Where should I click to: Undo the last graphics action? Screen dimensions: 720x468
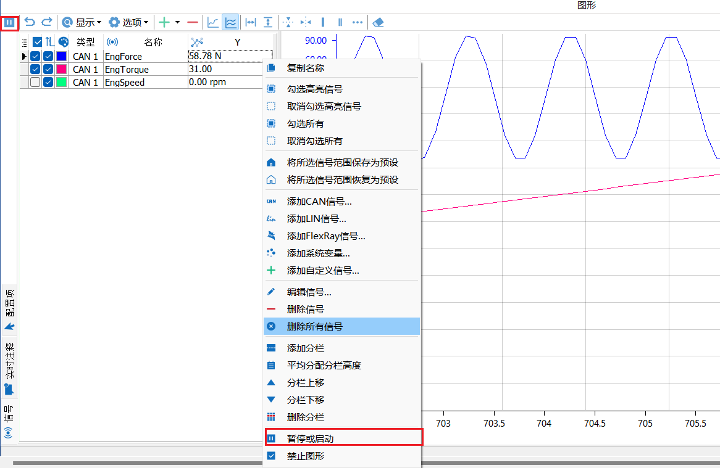coord(30,22)
